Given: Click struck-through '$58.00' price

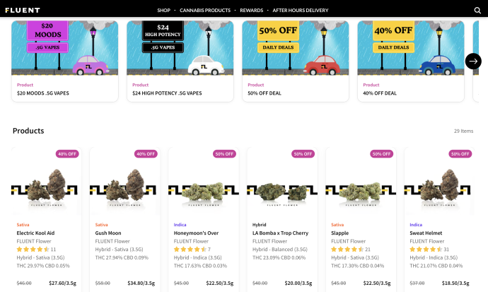Looking at the screenshot, I should click(x=103, y=283).
